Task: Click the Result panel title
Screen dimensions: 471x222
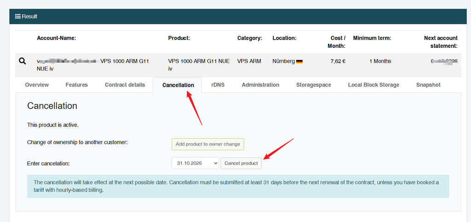Action: tap(29, 16)
